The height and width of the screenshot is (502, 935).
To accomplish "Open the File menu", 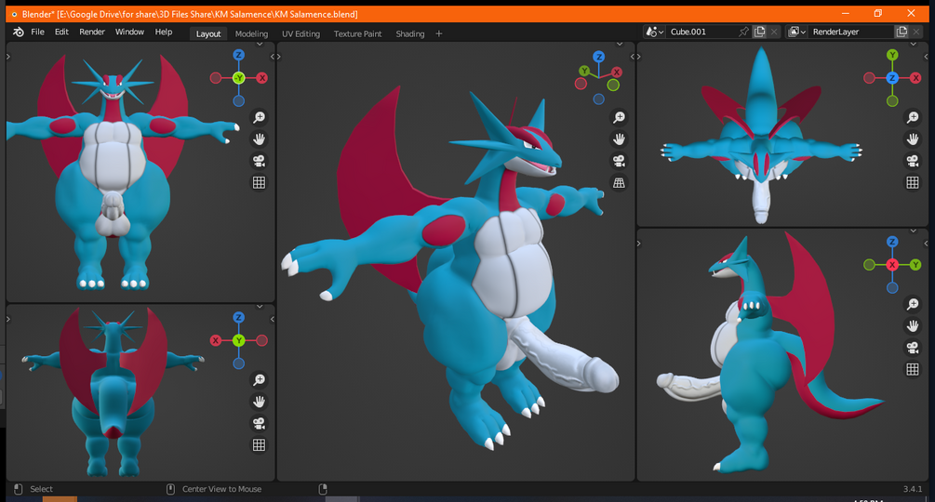I will (37, 33).
